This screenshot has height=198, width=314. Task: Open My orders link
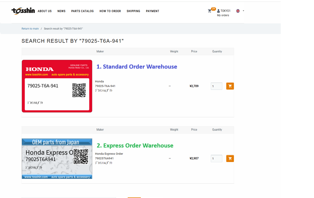[x=223, y=16]
